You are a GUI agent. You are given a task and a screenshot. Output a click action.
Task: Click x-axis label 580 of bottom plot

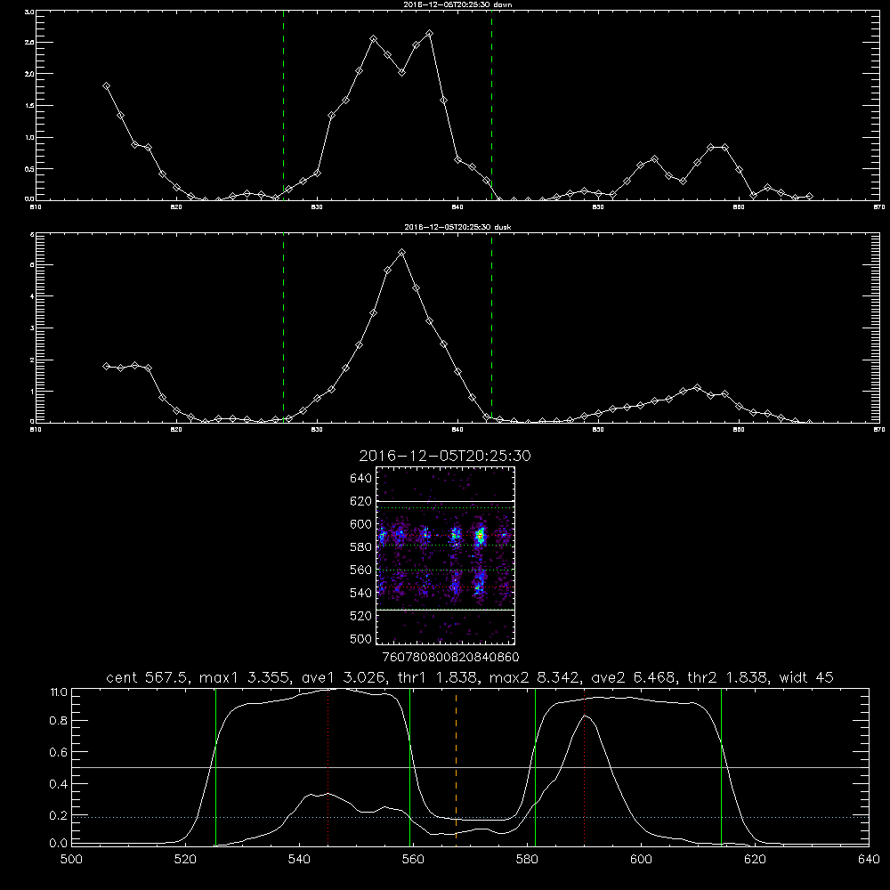pyautogui.click(x=527, y=860)
